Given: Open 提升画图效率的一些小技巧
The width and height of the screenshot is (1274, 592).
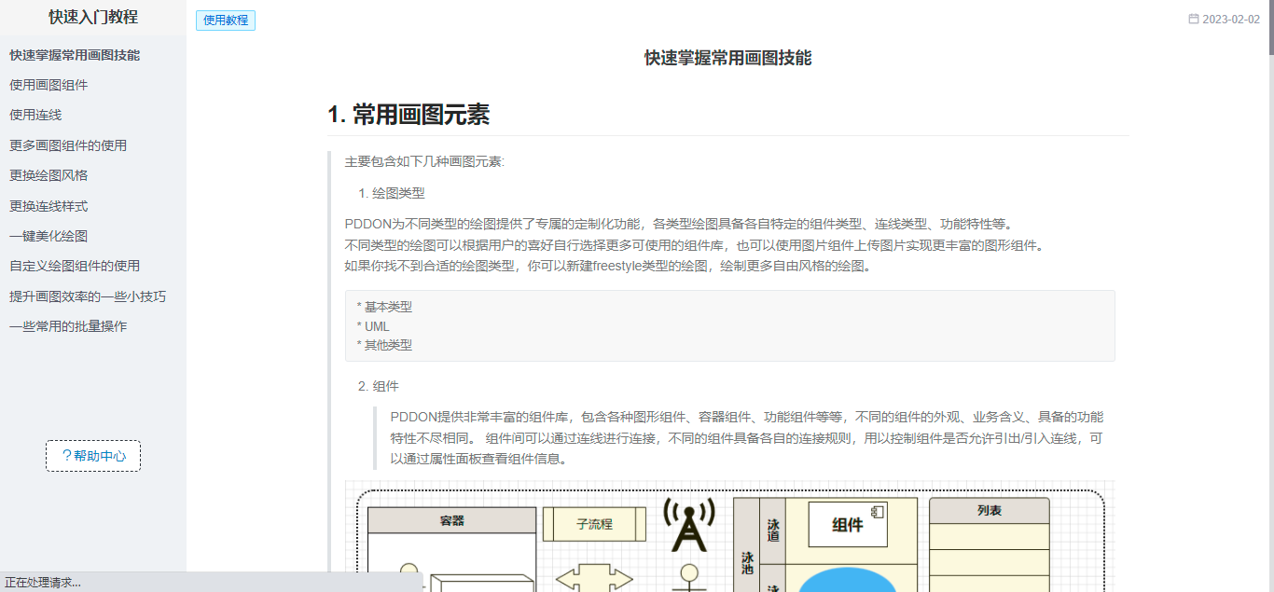Looking at the screenshot, I should [88, 296].
